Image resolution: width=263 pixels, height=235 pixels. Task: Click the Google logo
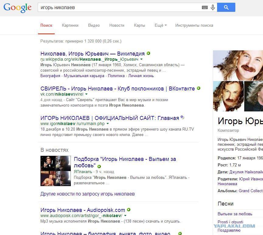(17, 8)
